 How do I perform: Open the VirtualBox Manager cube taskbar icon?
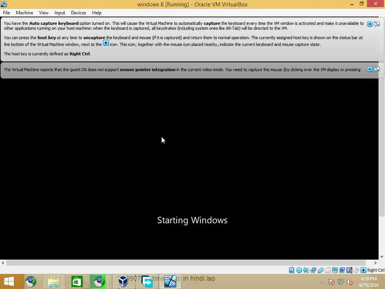coord(123,281)
